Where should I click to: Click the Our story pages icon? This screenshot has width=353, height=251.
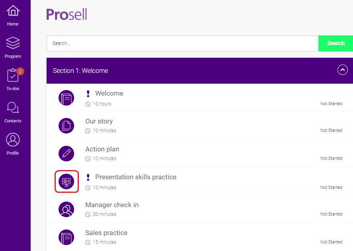tap(67, 125)
